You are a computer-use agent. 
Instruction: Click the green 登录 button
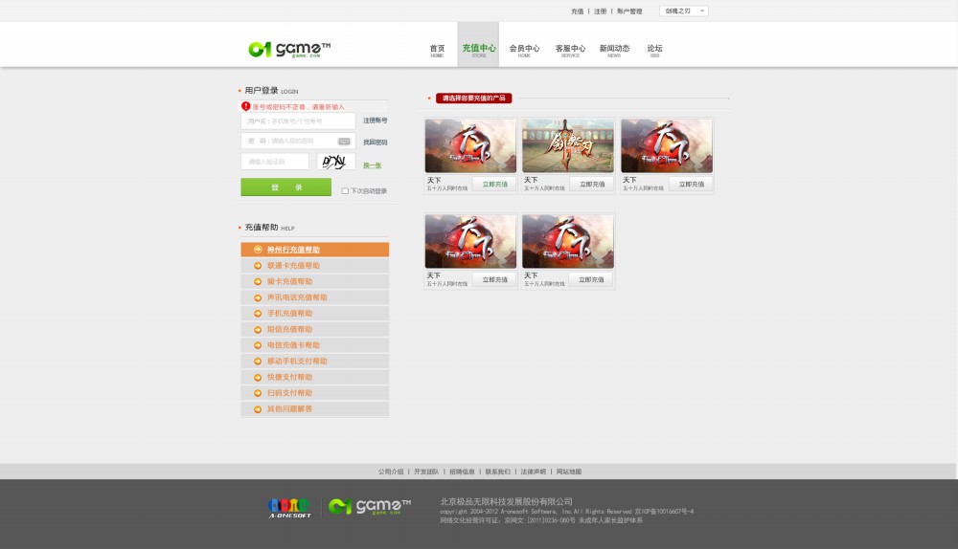(x=285, y=187)
